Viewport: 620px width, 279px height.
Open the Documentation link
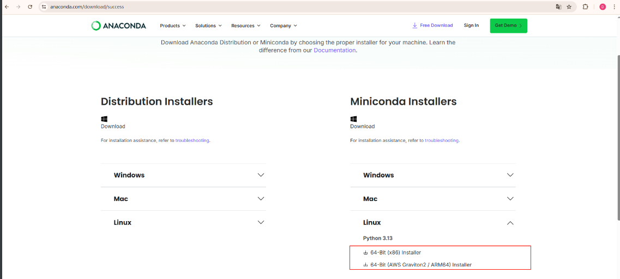point(334,50)
